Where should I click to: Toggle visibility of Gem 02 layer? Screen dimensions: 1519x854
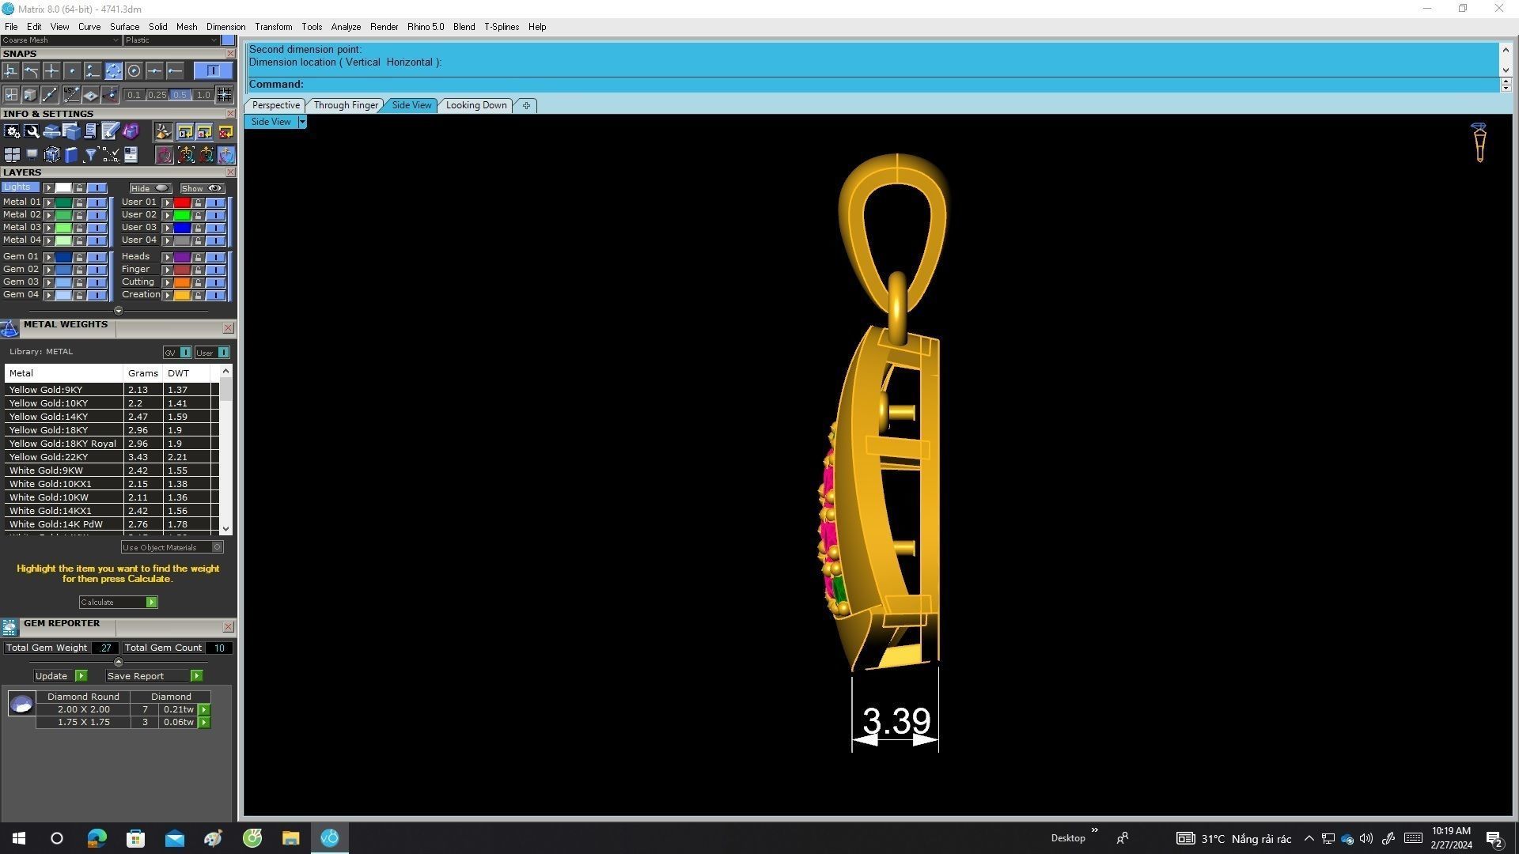click(x=97, y=270)
